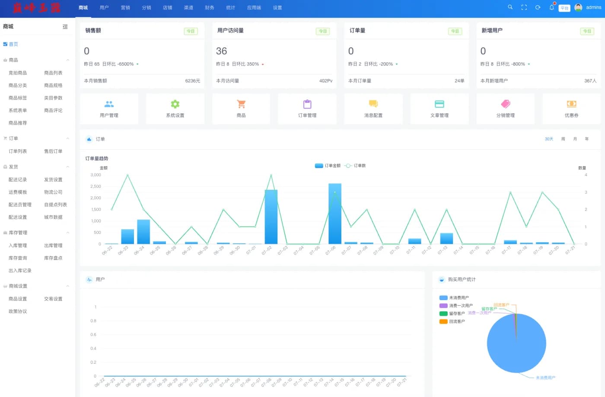
Task: Select the 周 range for order chart
Action: pos(563,139)
